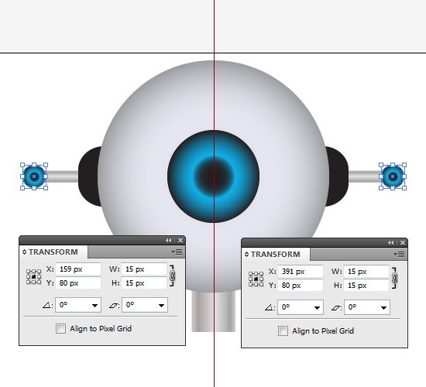Click the right gray antenna rod
426x387 pixels.
click(365, 176)
